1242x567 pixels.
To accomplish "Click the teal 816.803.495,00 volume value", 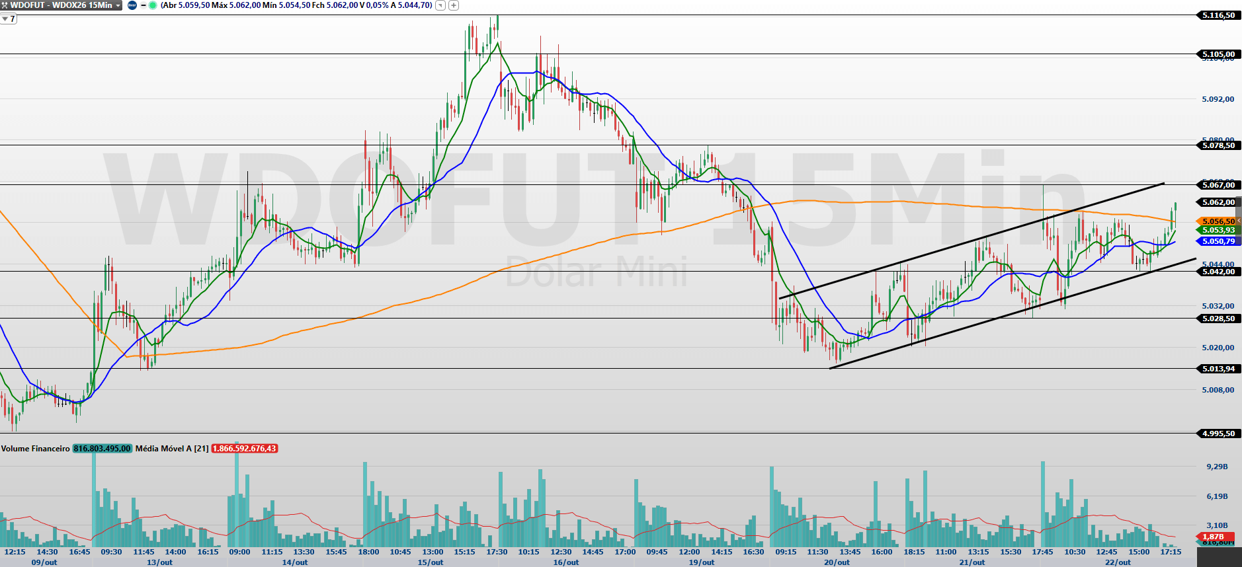I will coord(103,449).
